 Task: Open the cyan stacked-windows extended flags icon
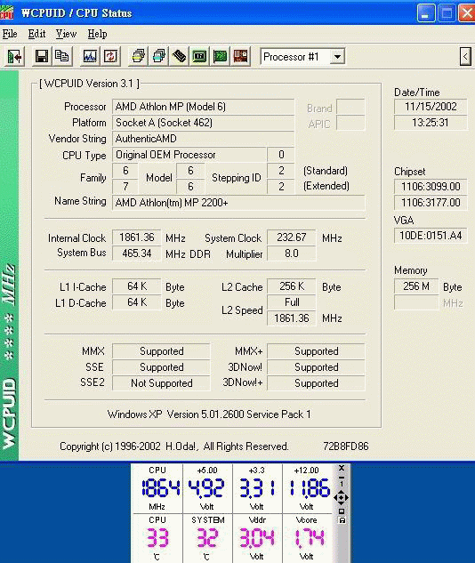click(x=158, y=56)
